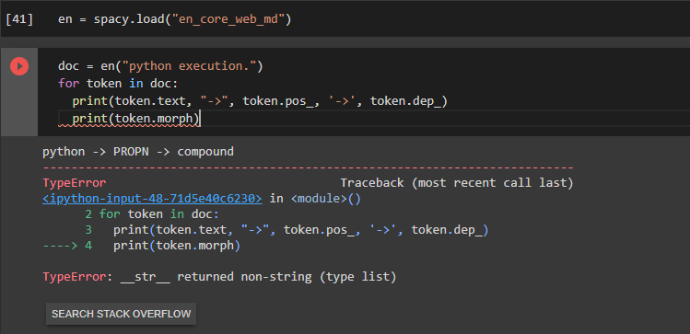Click the SEARCH STACK OVERFLOW button
Viewport: 690px width, 334px height.
[x=121, y=314]
